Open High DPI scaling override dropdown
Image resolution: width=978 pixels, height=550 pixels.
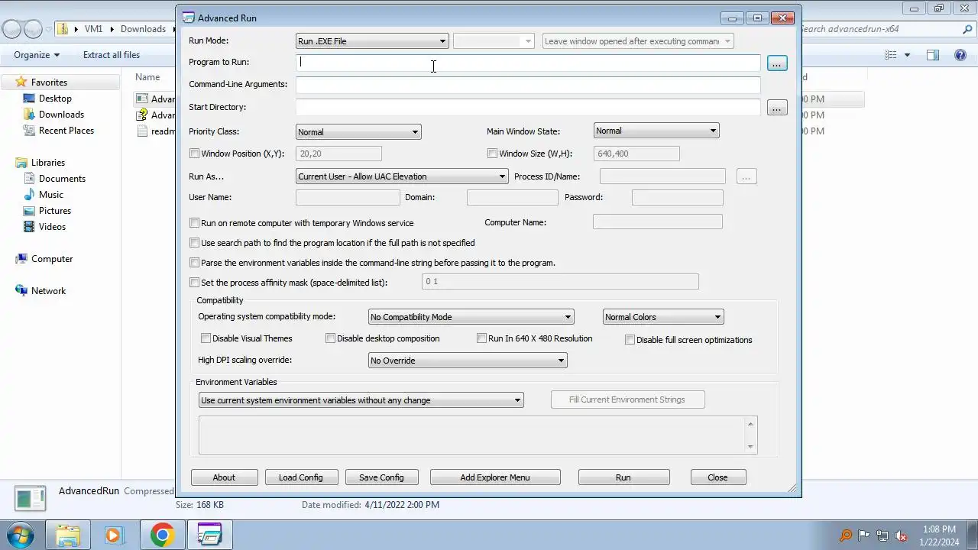468,361
